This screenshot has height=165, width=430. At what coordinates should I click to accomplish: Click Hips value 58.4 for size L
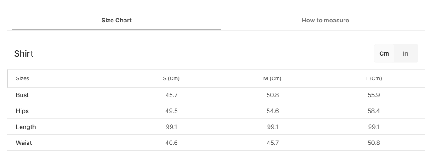click(374, 111)
